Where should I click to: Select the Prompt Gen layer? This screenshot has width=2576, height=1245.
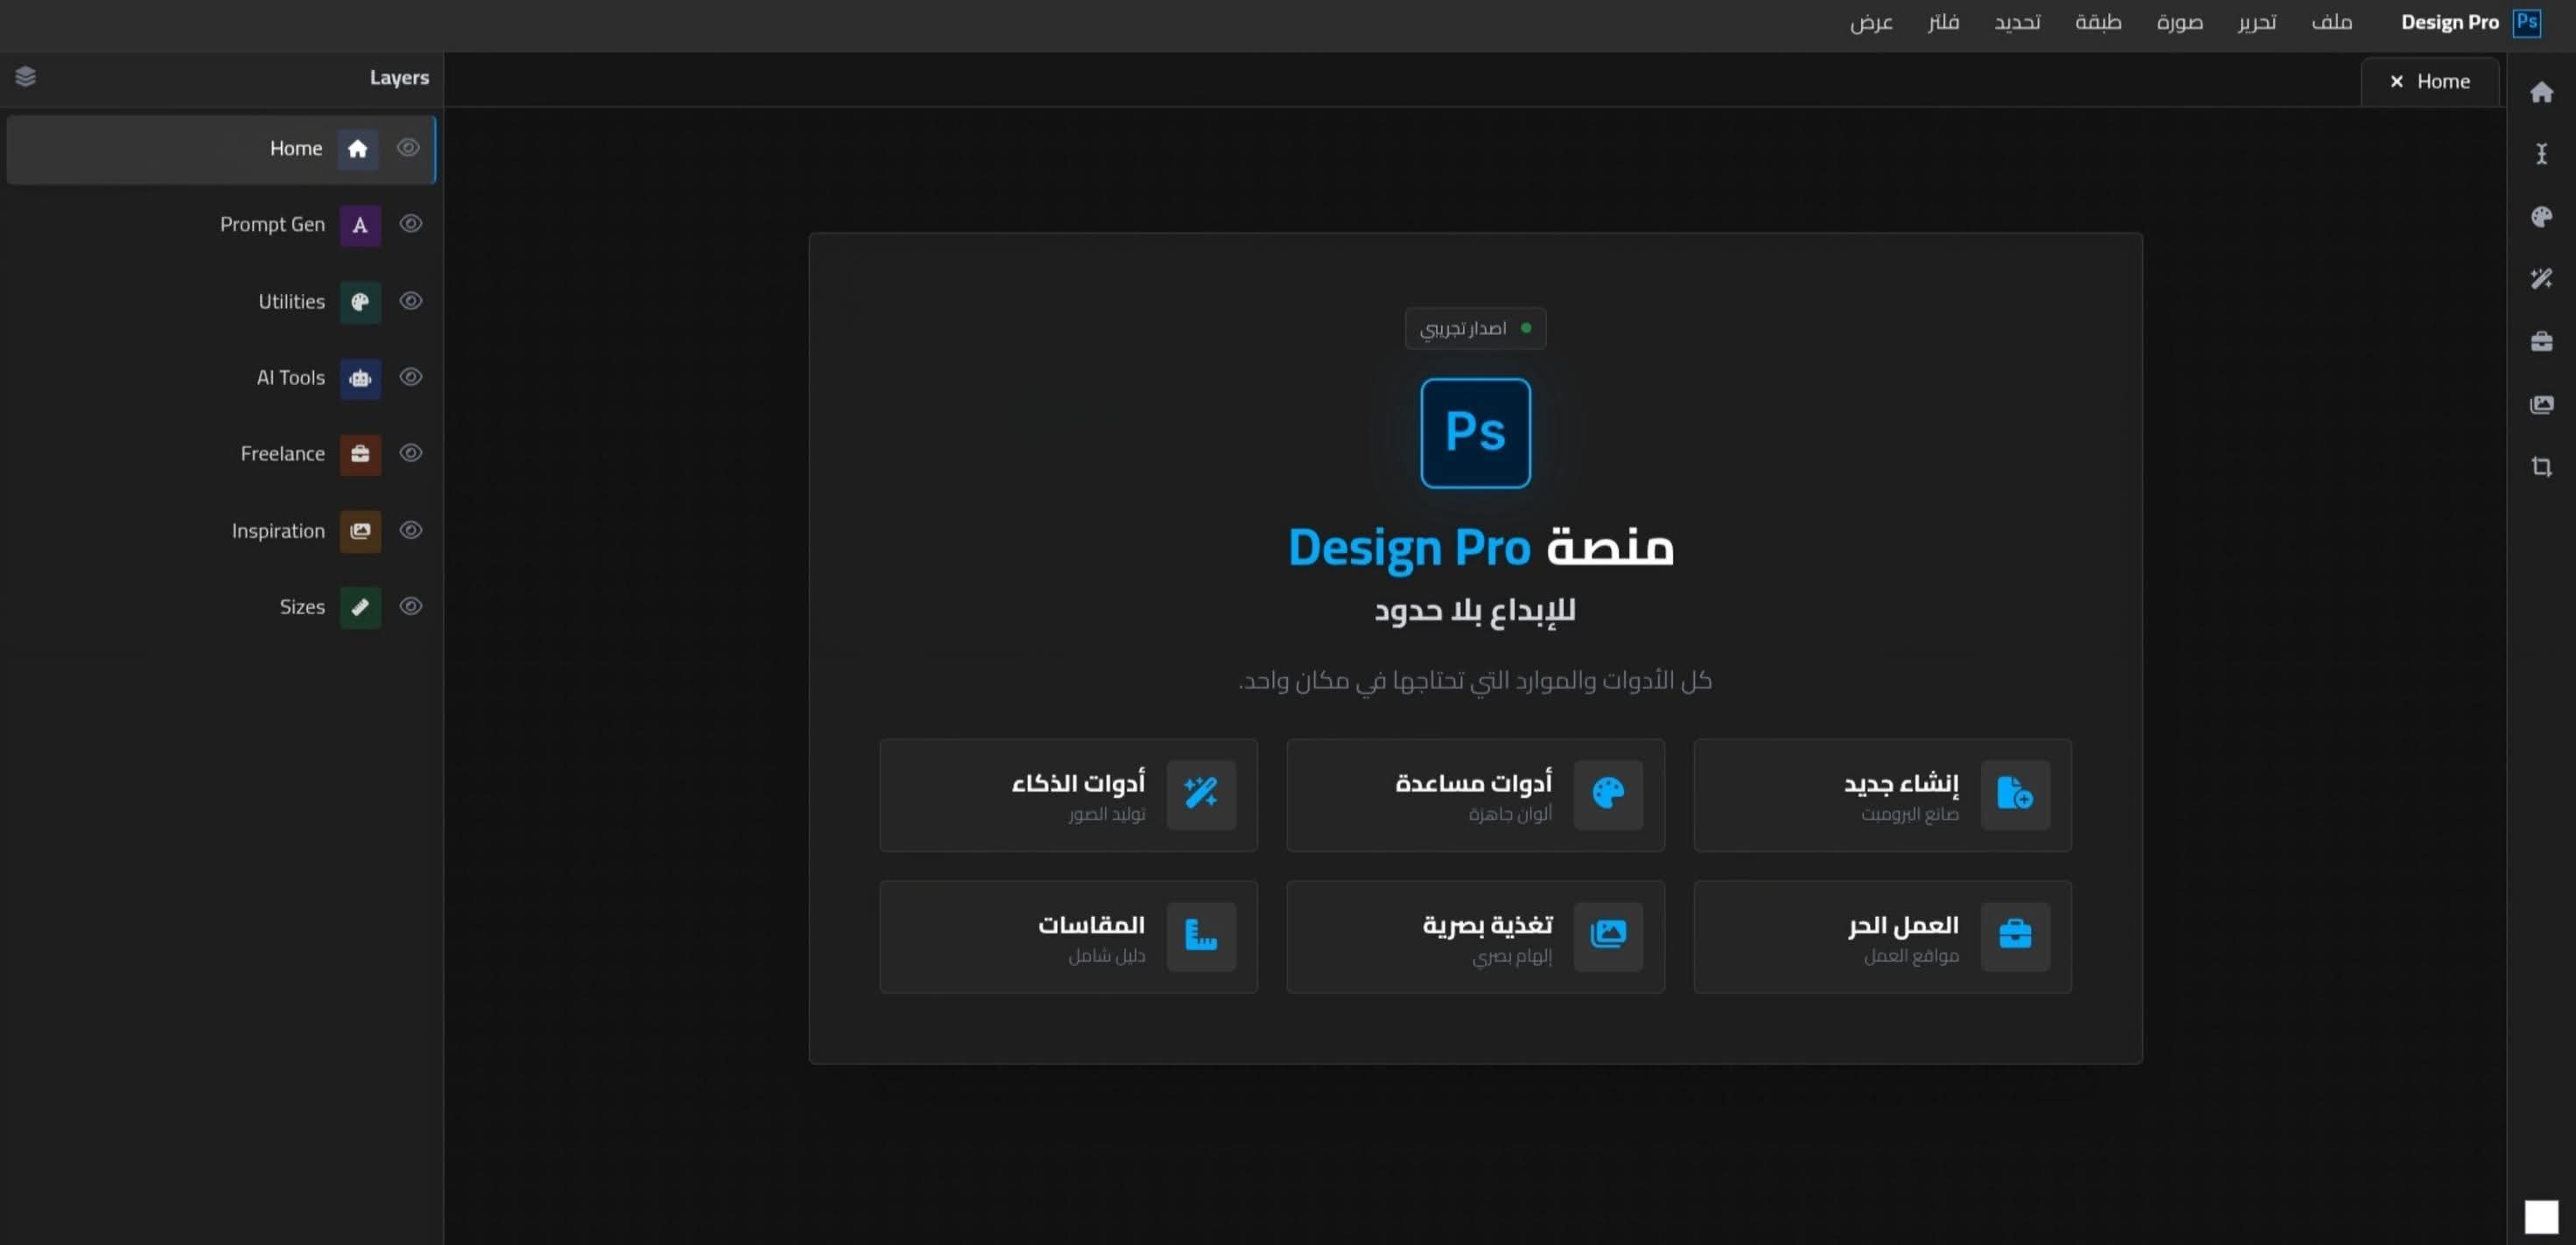[x=221, y=225]
